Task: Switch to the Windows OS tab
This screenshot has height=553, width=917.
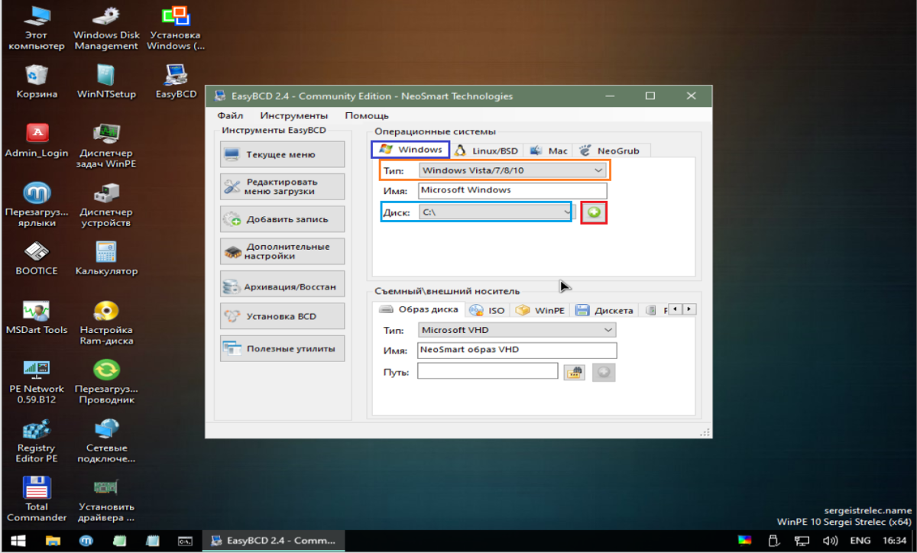Action: click(x=411, y=150)
